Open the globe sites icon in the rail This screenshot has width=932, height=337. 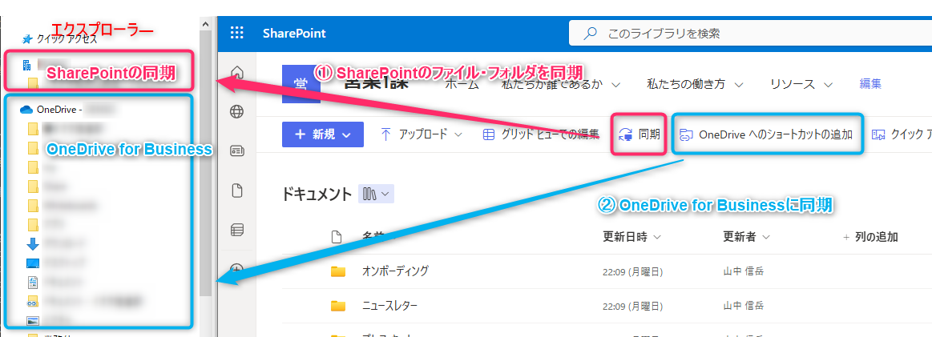click(237, 111)
